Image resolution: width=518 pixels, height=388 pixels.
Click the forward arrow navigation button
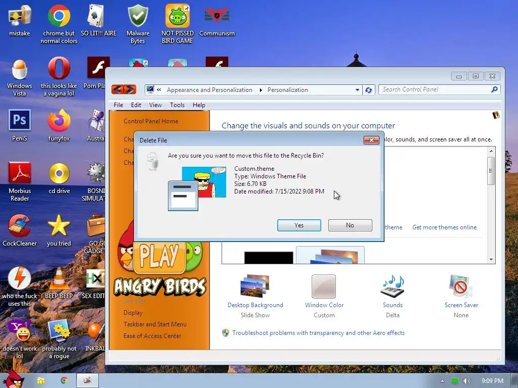[x=130, y=89]
